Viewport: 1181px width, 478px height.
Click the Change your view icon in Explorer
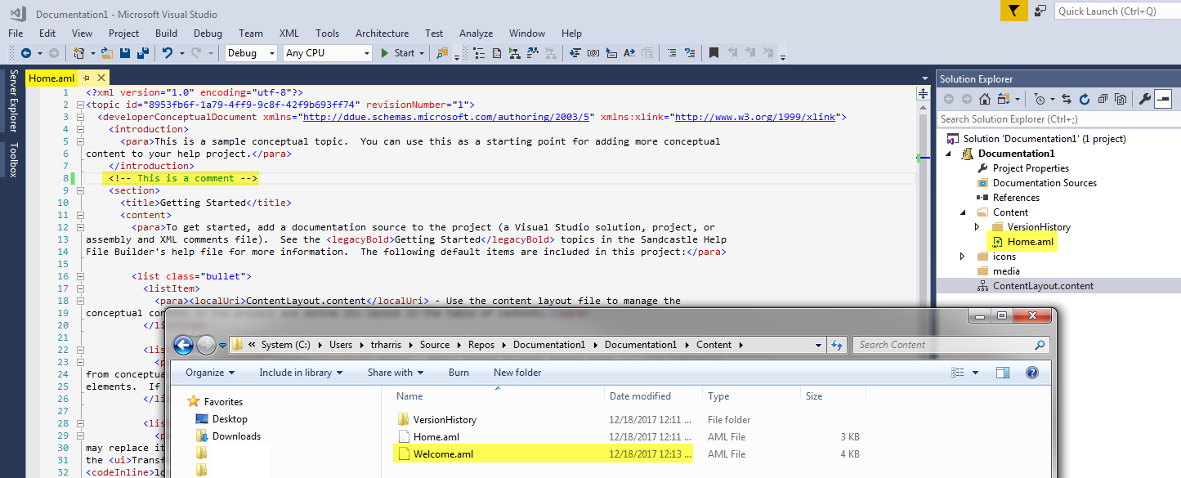(959, 373)
